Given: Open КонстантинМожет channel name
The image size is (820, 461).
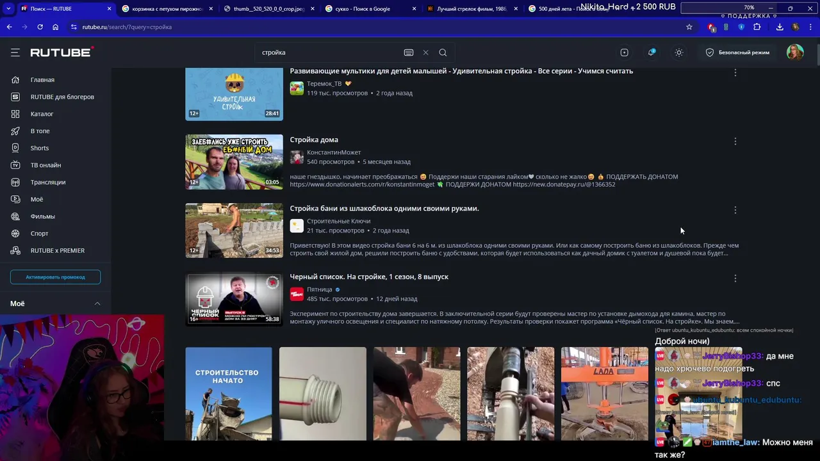Looking at the screenshot, I should point(334,152).
